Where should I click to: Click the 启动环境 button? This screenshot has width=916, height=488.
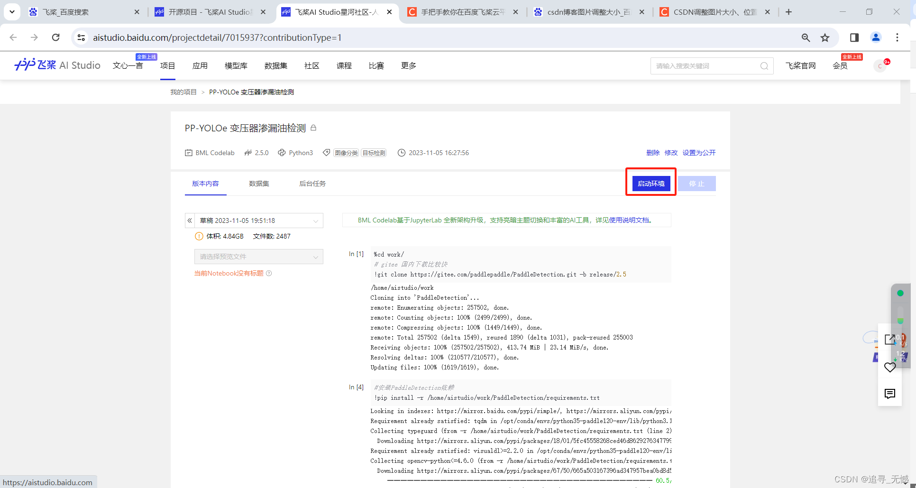(651, 184)
